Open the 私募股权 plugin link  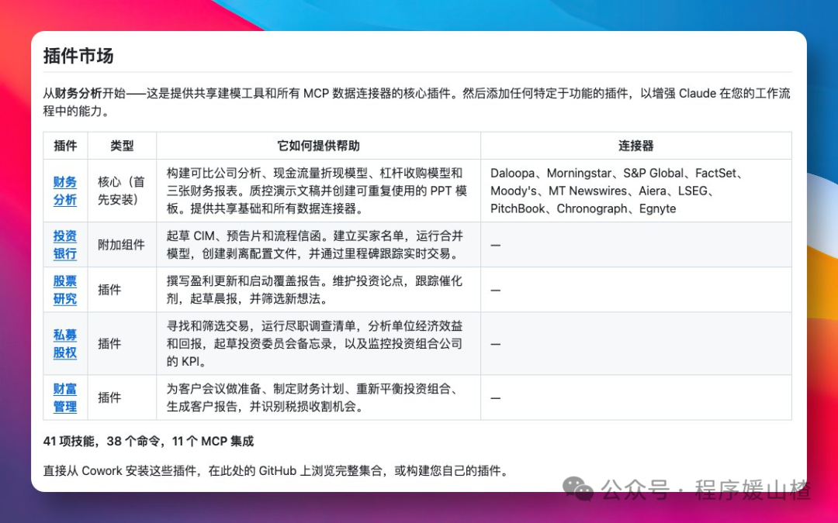click(64, 344)
